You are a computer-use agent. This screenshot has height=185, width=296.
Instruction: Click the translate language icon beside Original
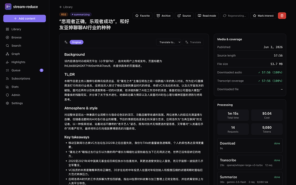point(66,42)
